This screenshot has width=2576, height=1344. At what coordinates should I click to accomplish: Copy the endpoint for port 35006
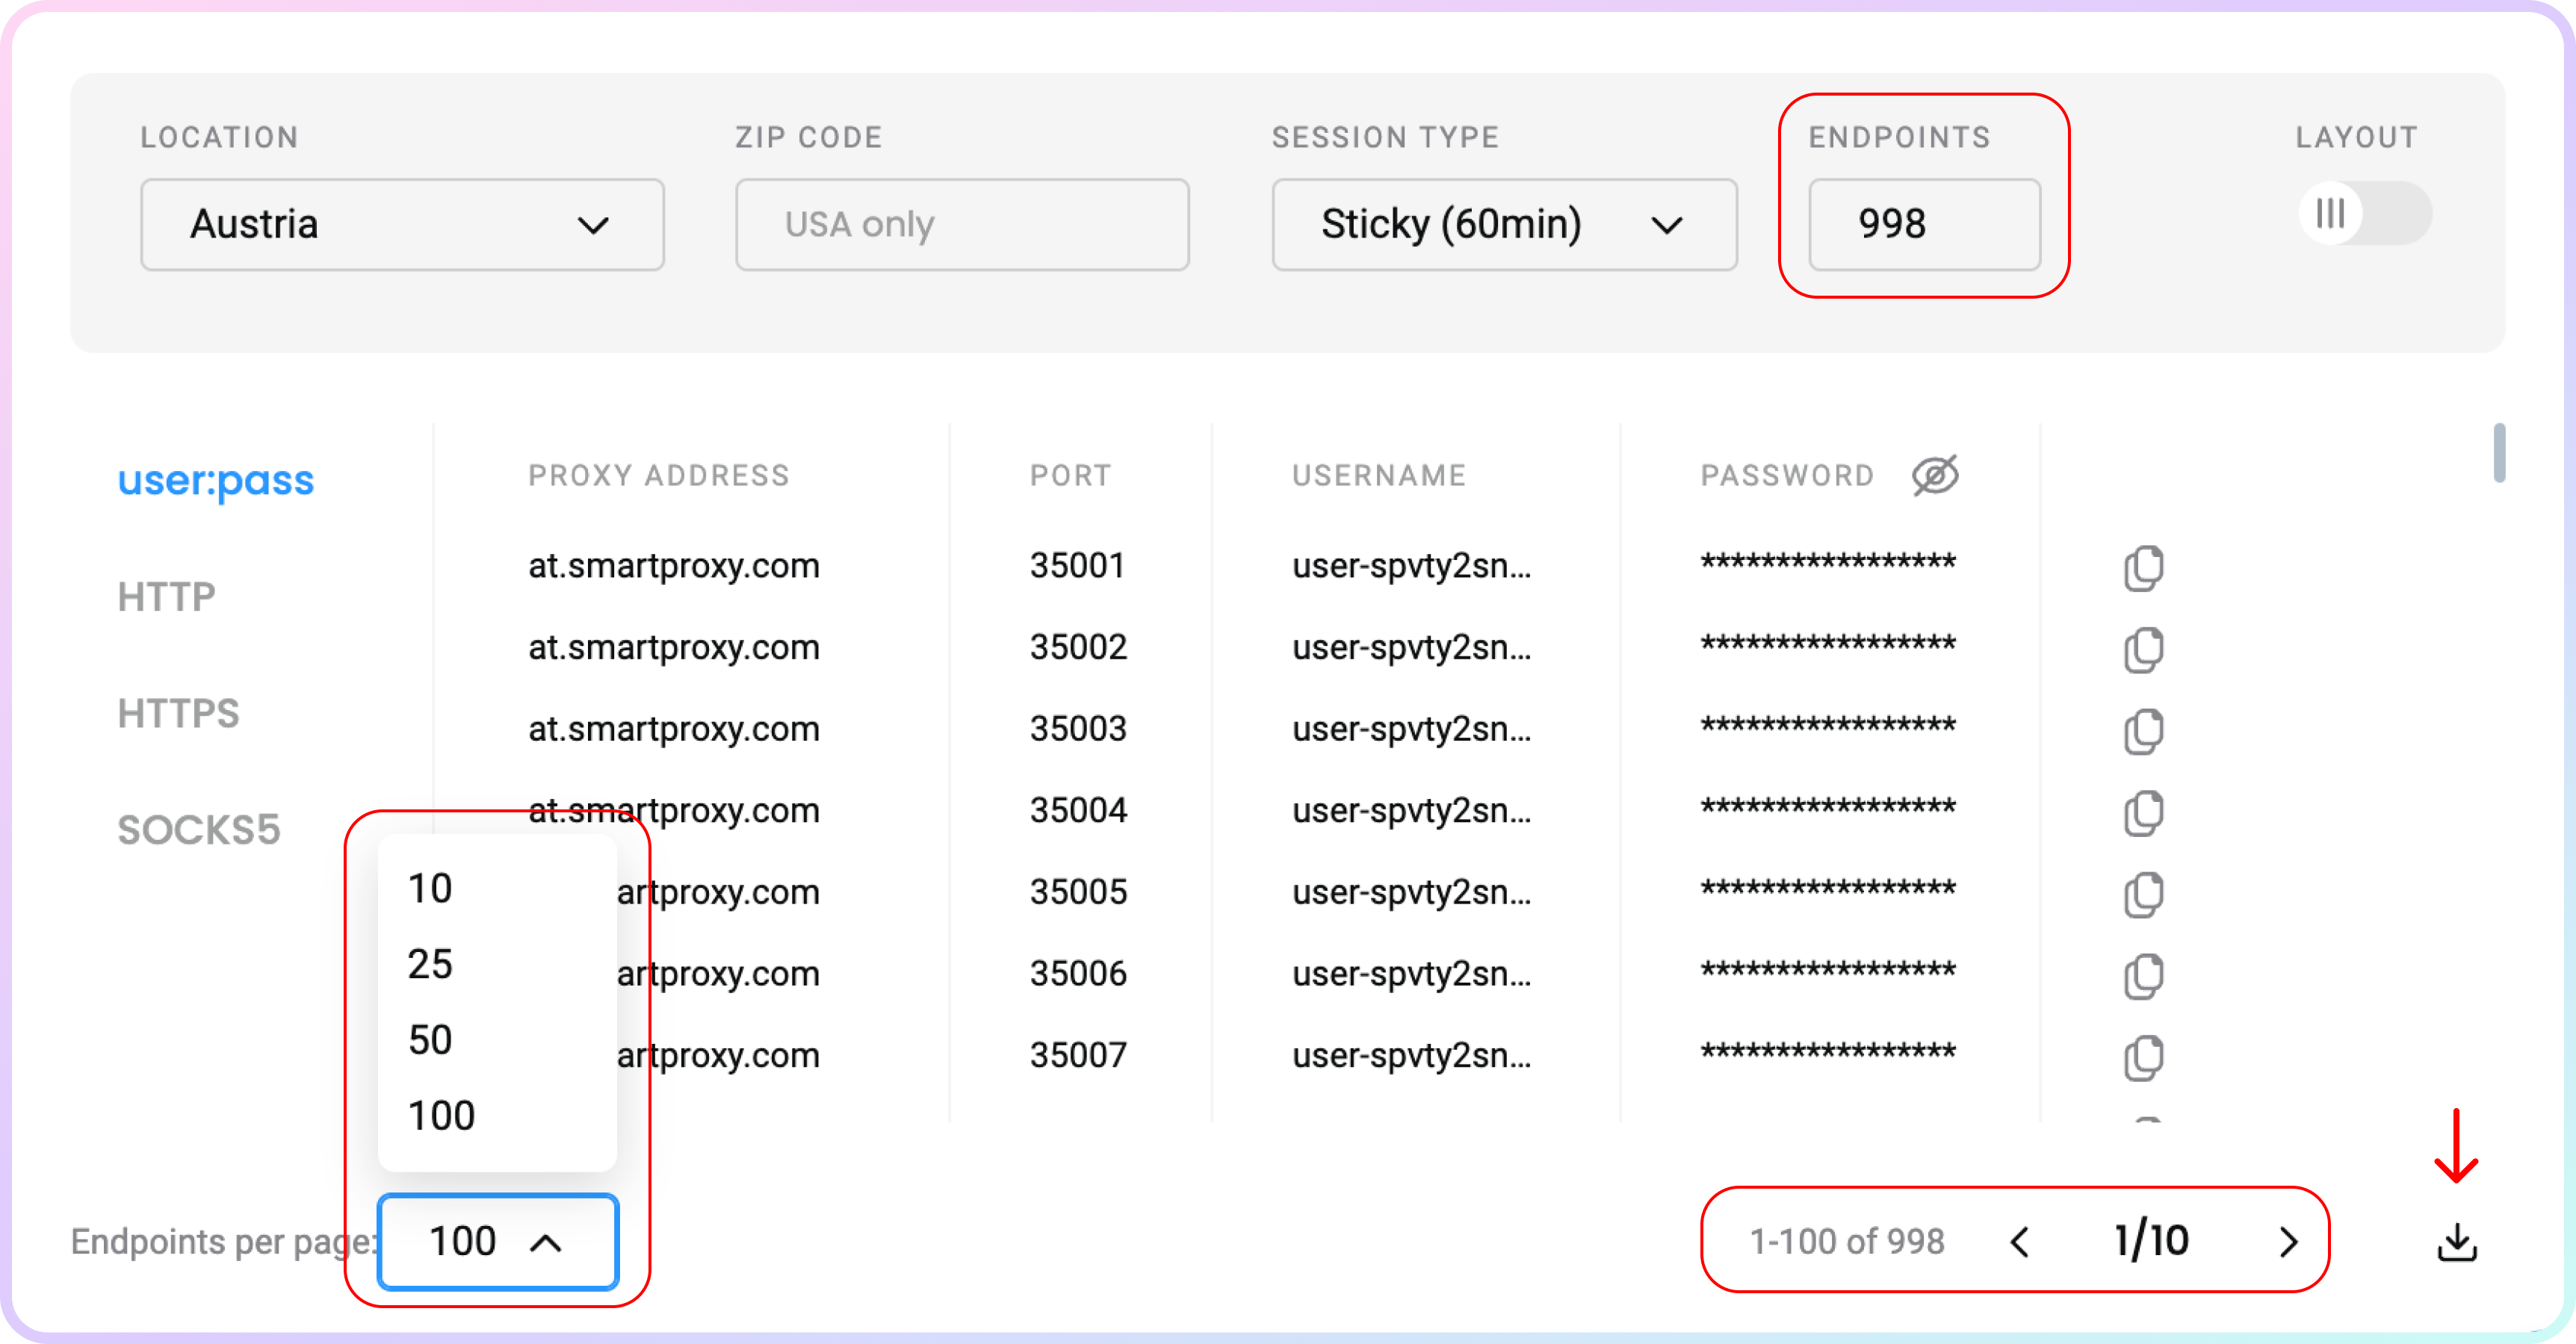(2143, 977)
